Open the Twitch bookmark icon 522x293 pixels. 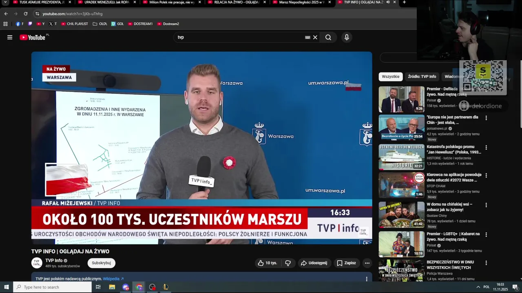click(x=30, y=24)
